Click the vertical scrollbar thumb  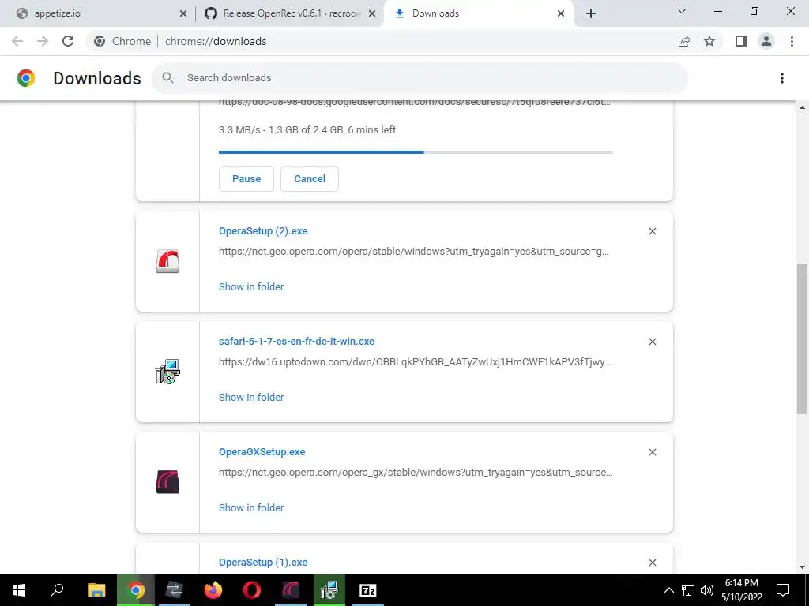[x=802, y=338]
